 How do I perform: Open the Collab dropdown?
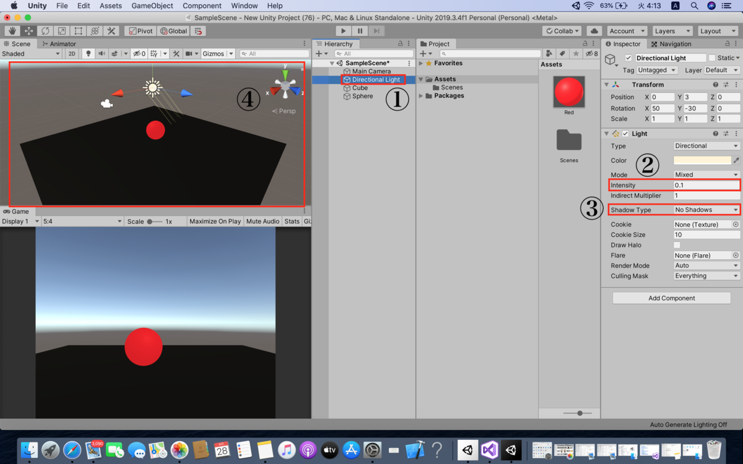click(562, 31)
